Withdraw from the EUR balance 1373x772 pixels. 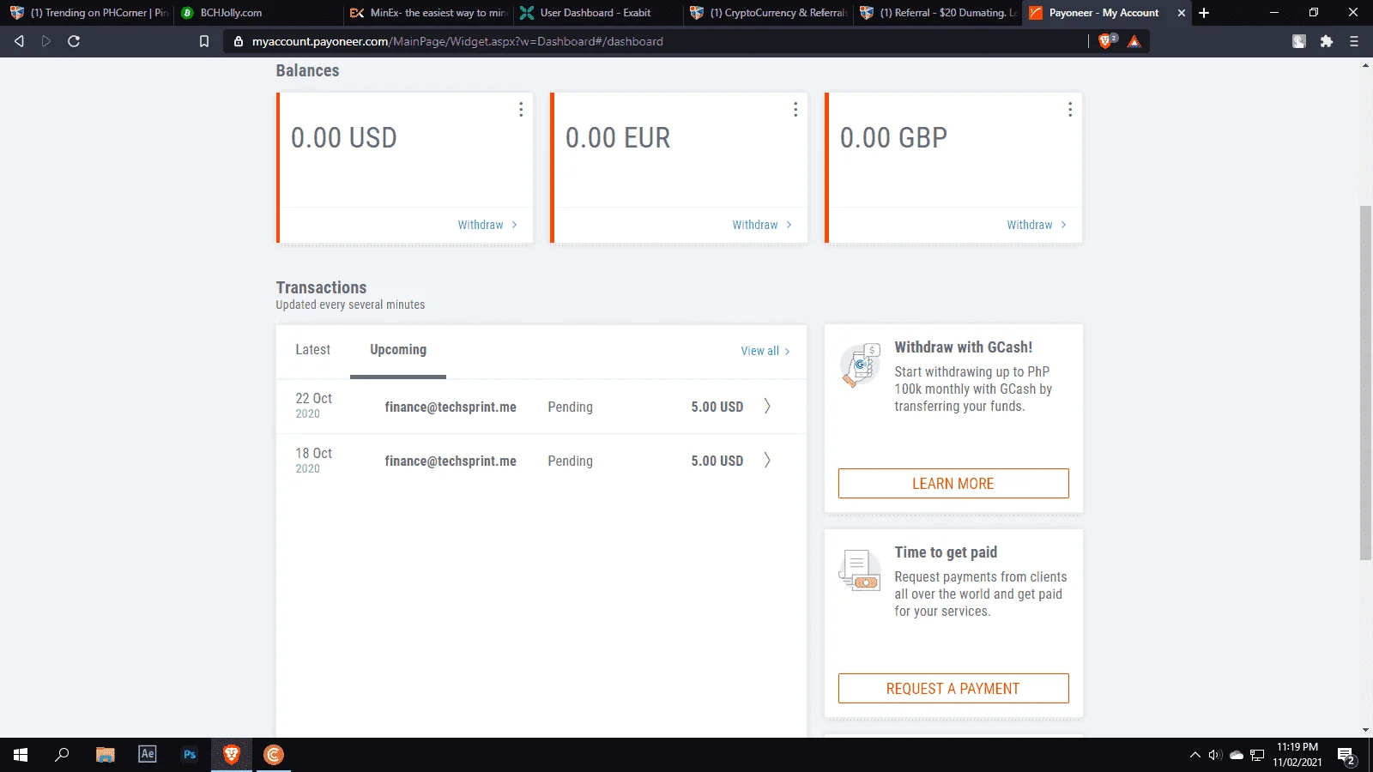(x=762, y=225)
